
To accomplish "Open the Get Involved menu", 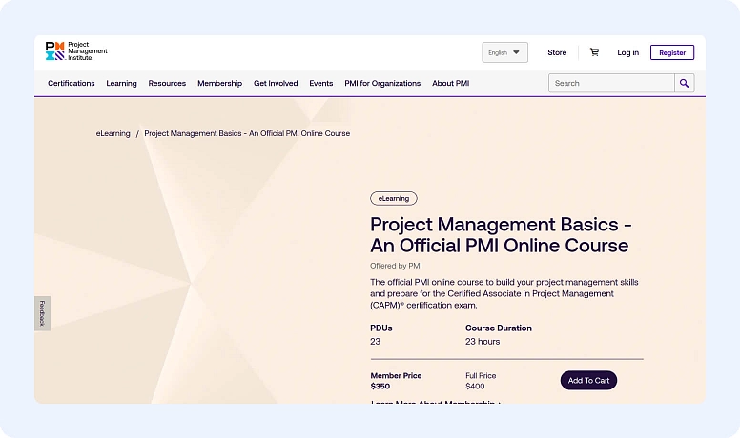I will coord(276,83).
